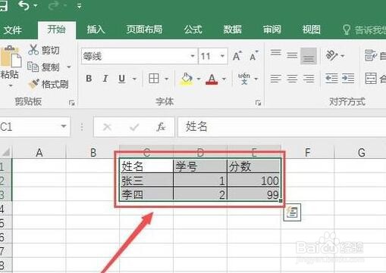Click cell containing 张三
The height and width of the screenshot is (273, 386).
[146, 181]
